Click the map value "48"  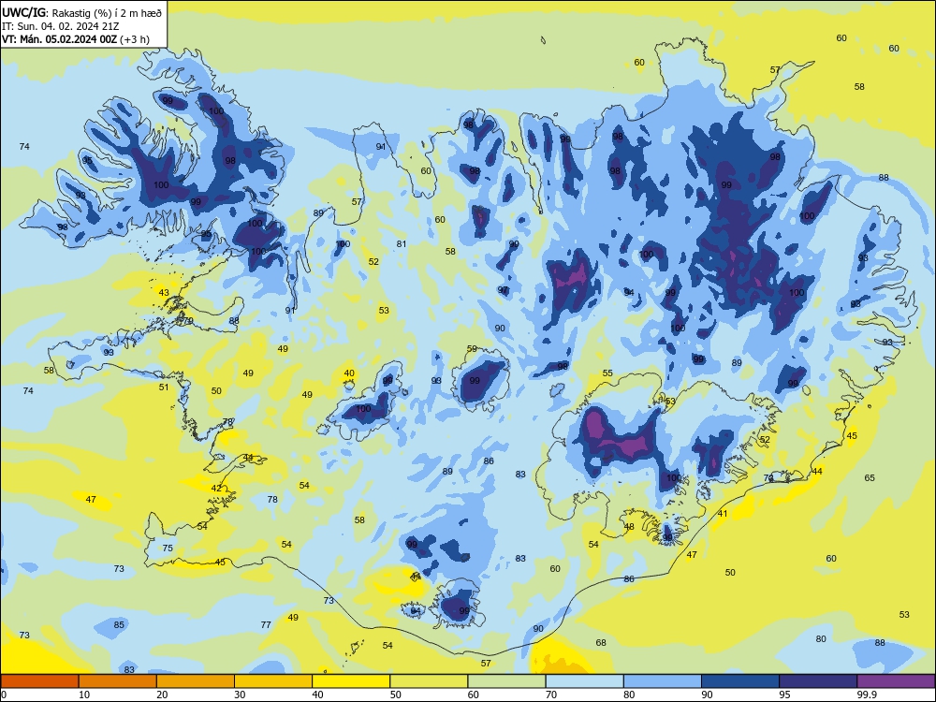coord(629,526)
